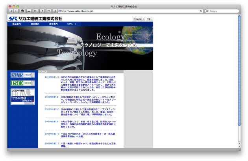Click the ISO/TS 16949 banner

coord(22,75)
